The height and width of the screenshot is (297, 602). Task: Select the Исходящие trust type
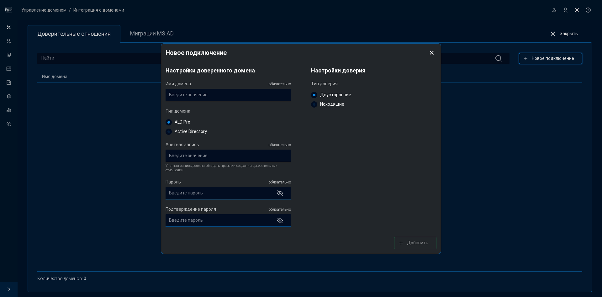(314, 104)
